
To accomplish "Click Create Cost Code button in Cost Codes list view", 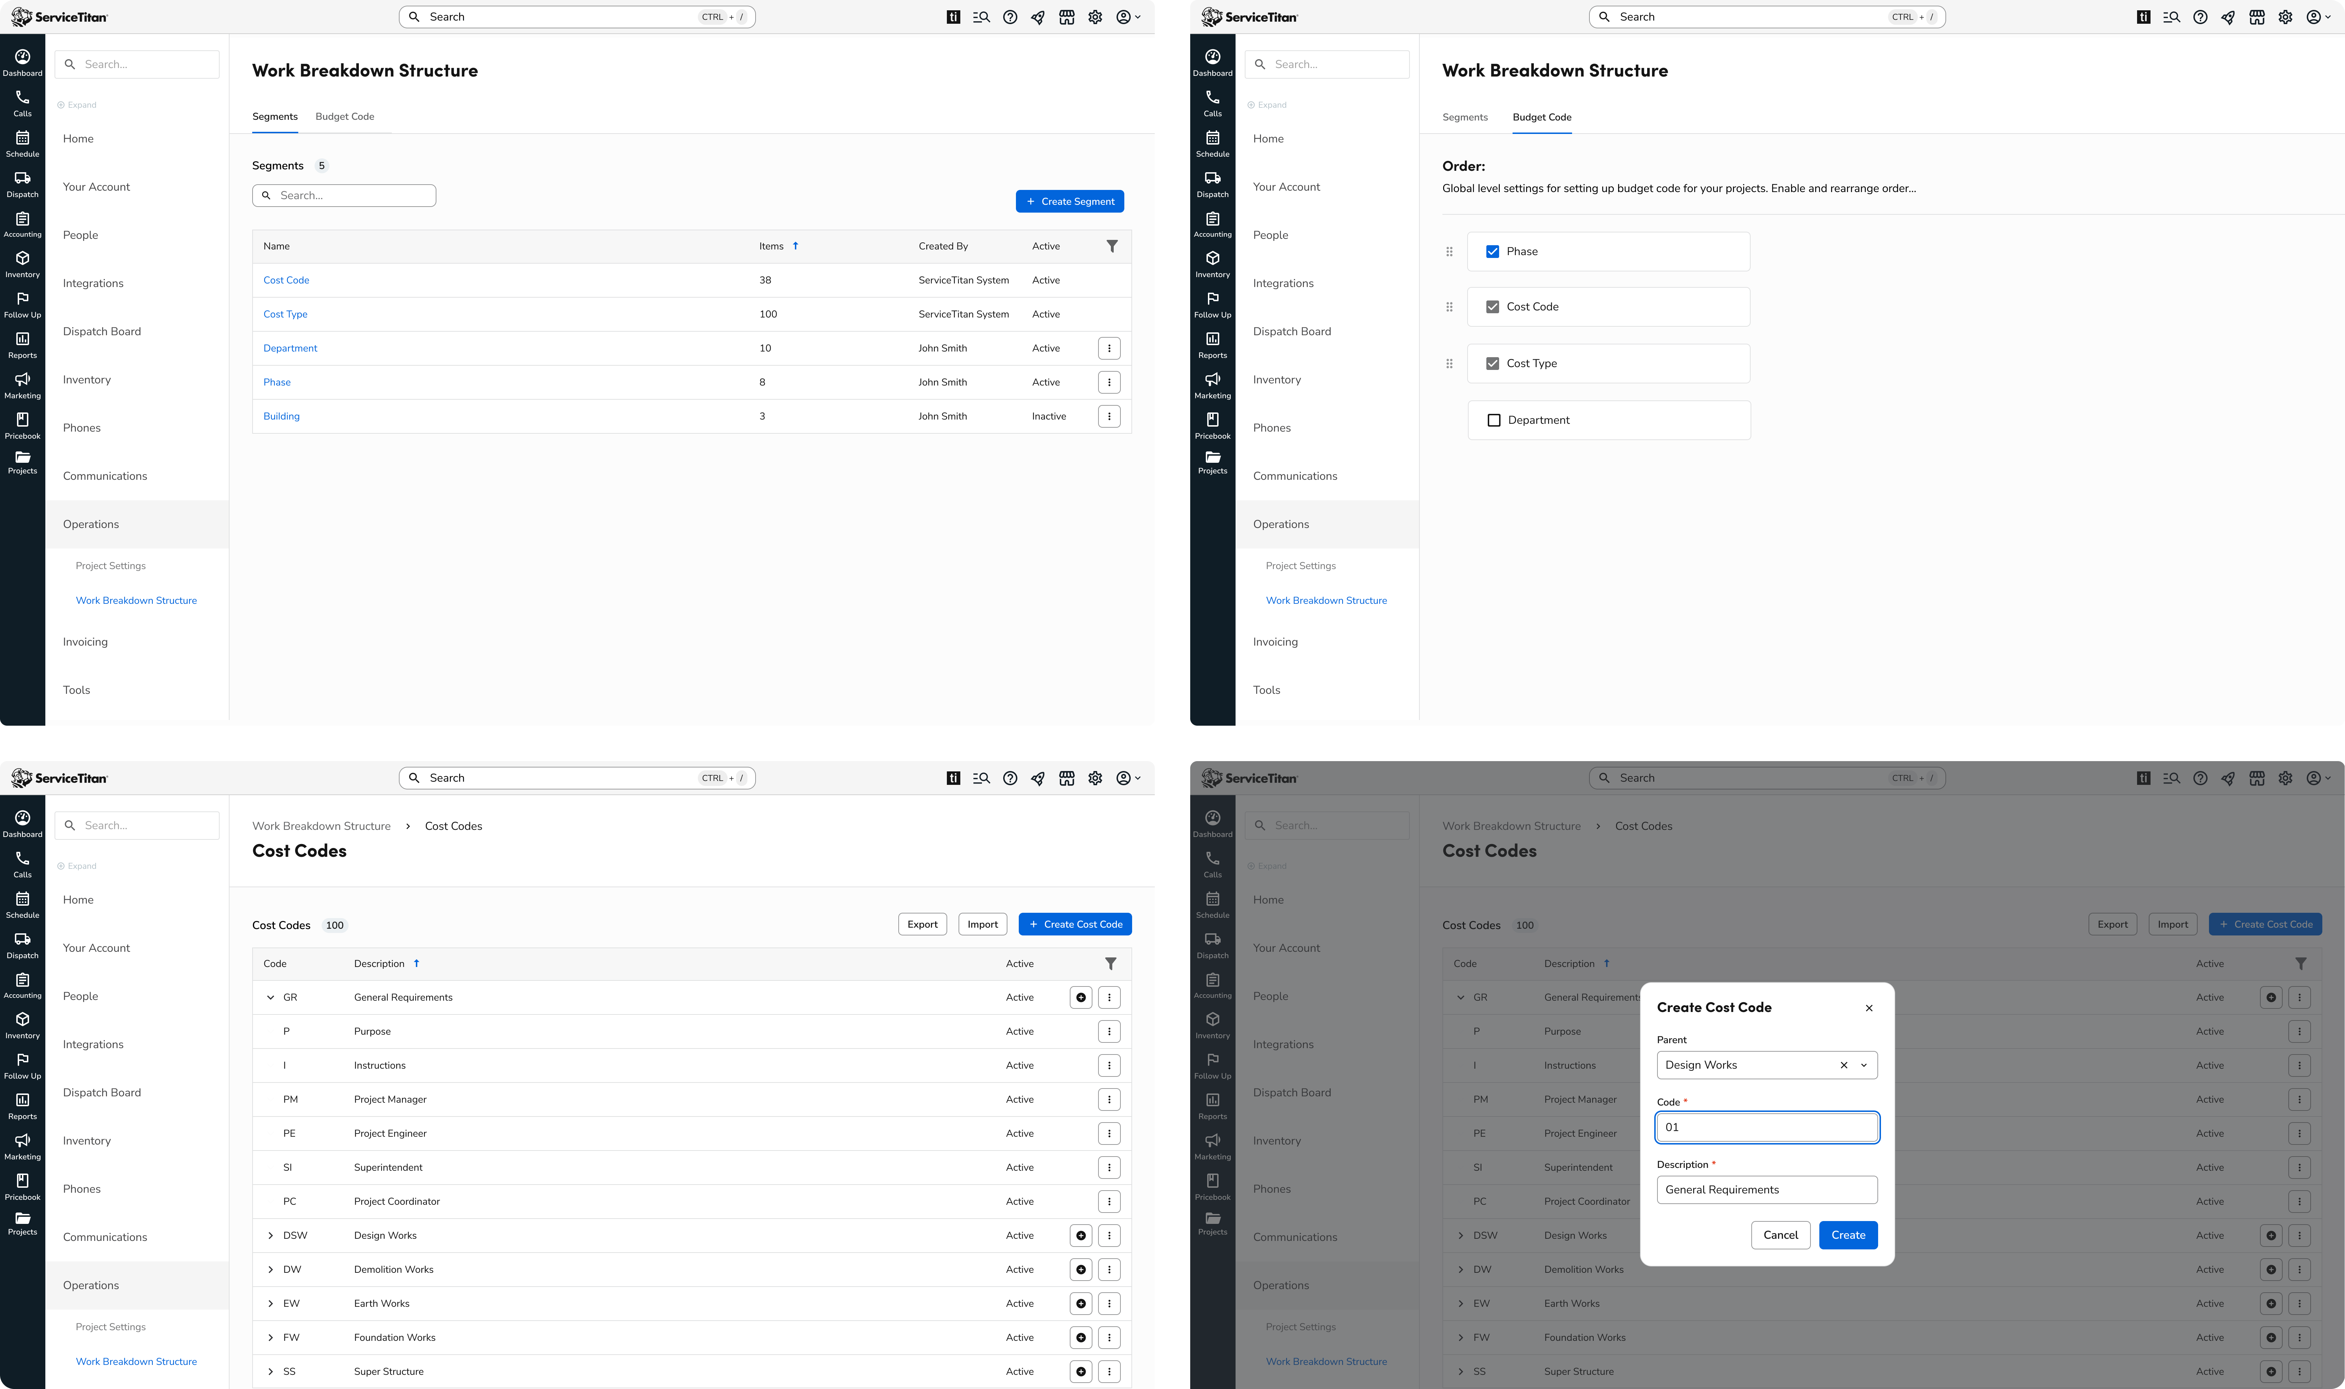I will pyautogui.click(x=1075, y=925).
